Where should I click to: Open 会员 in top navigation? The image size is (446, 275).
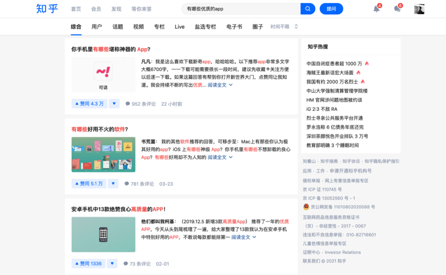[x=96, y=9]
